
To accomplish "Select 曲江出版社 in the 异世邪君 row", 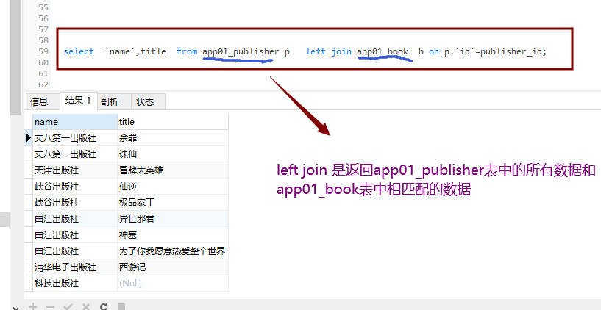I will (x=75, y=218).
